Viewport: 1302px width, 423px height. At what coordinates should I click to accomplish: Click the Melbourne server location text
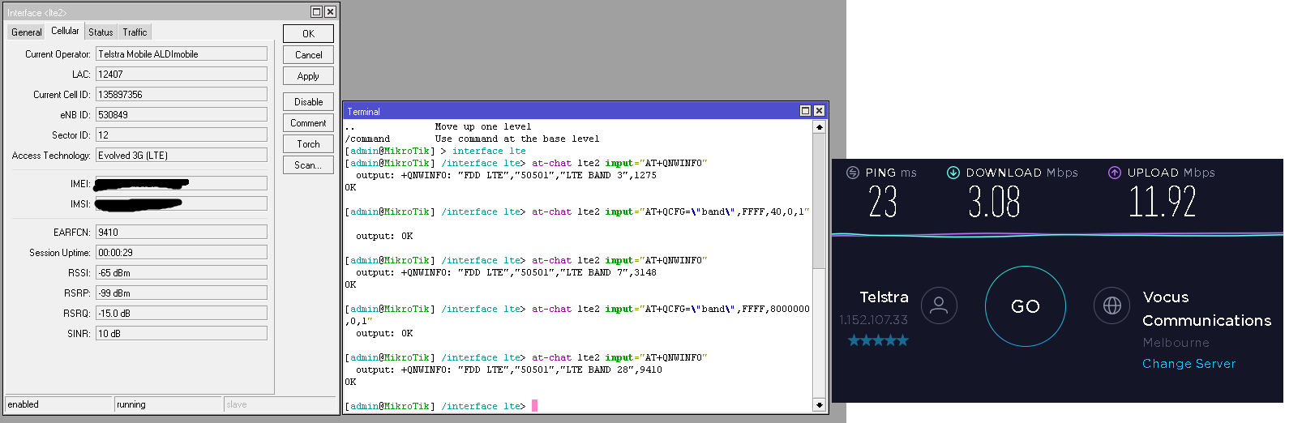pos(1176,343)
